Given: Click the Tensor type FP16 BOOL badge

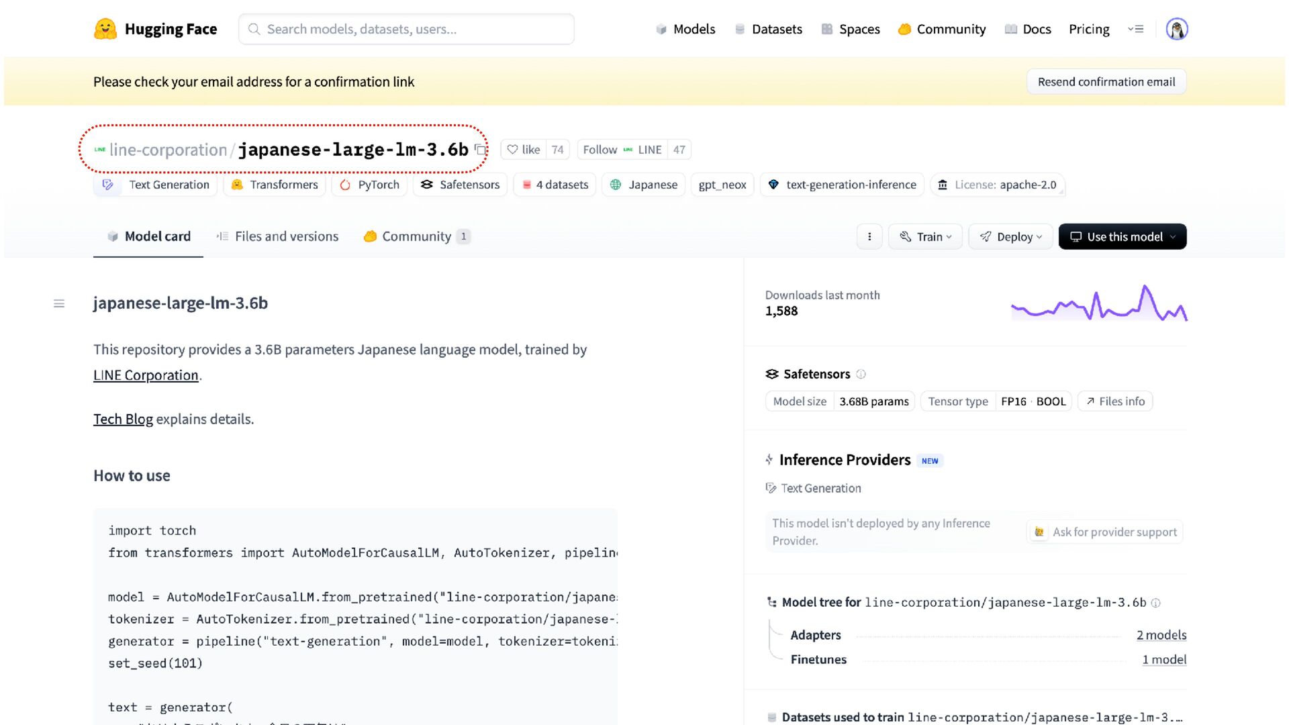Looking at the screenshot, I should (x=996, y=401).
